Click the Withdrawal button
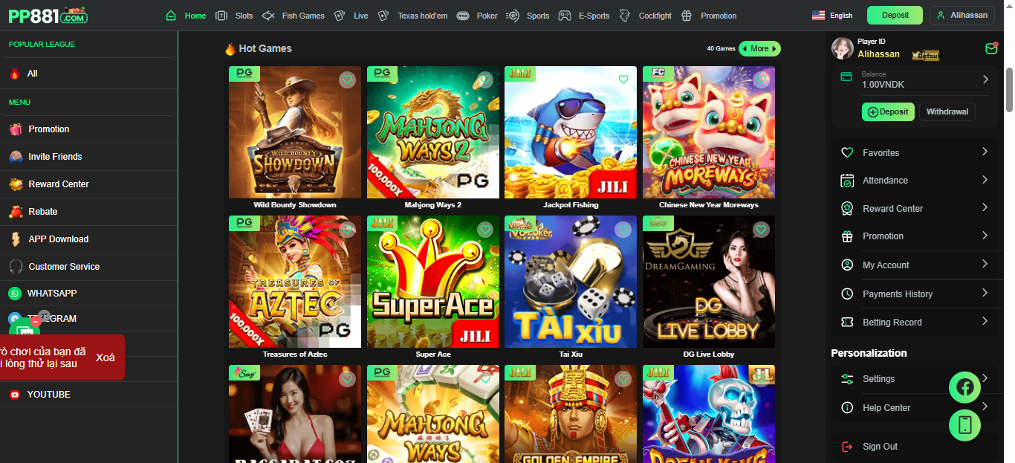Screen dimensions: 1015x463 (x=947, y=111)
